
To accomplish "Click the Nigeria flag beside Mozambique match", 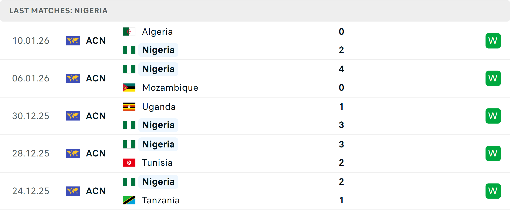I will [x=129, y=69].
